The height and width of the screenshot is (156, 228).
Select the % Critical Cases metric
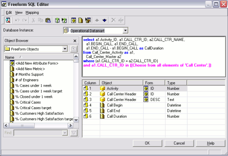(x=28, y=102)
